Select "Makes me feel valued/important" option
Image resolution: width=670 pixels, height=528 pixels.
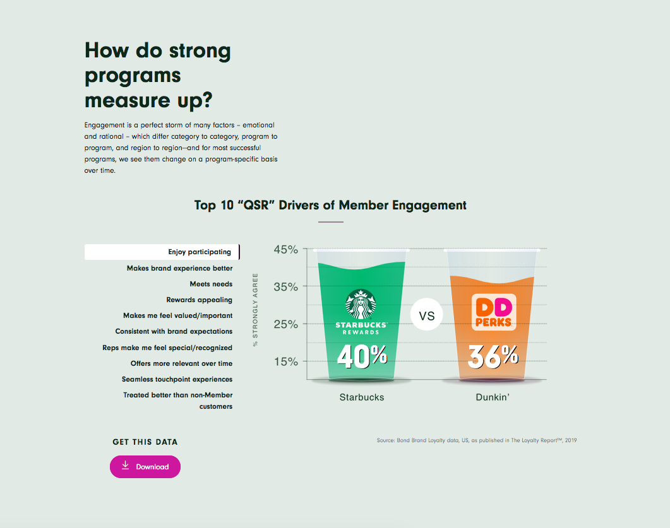[177, 315]
